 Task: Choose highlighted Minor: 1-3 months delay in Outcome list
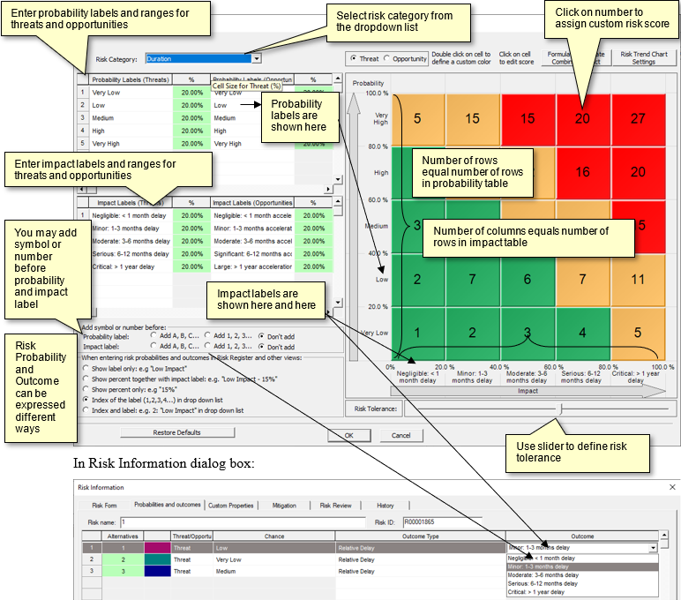pos(582,567)
